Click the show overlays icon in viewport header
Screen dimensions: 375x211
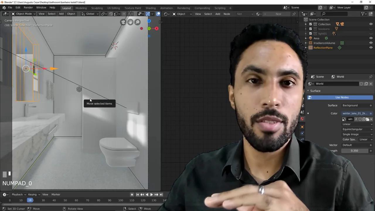[x=148, y=14]
